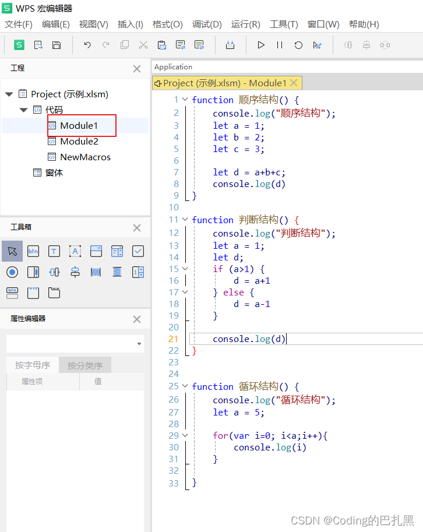The height and width of the screenshot is (532, 423).
Task: Pick the list box control in toolbox
Action: (x=117, y=251)
